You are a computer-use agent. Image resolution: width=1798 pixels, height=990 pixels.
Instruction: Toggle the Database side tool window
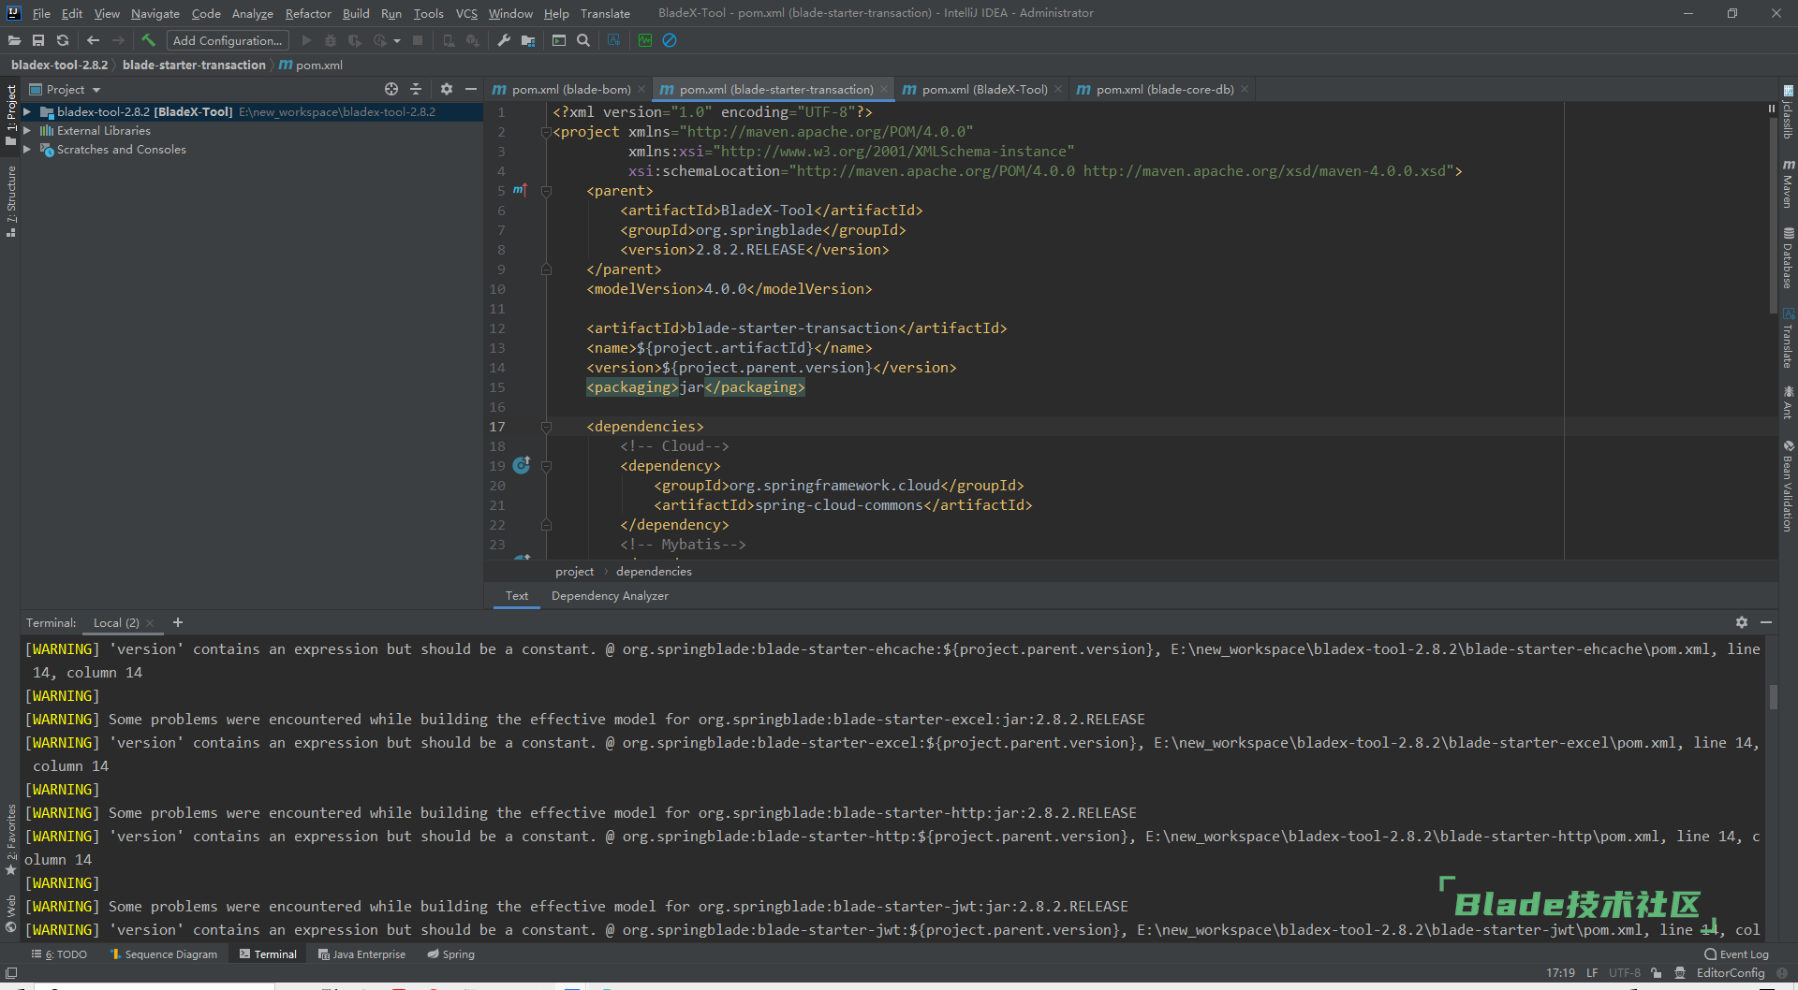1788,257
